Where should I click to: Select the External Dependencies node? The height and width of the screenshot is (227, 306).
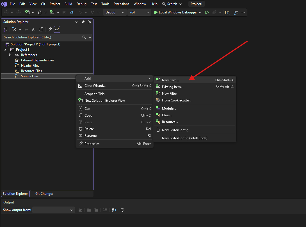pos(37,61)
